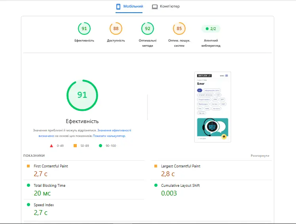Click the Доступність label
The height and width of the screenshot is (224, 296).
click(116, 40)
